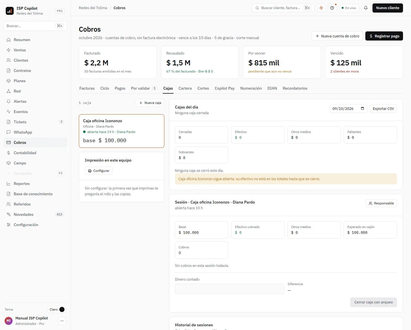The height and width of the screenshot is (330, 411).
Task: Open the Ventas section
Action: (35, 50)
